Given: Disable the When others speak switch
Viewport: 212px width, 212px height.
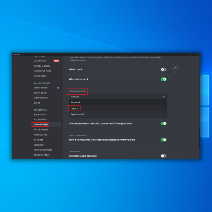Looking at the screenshot, I should click(x=163, y=79).
